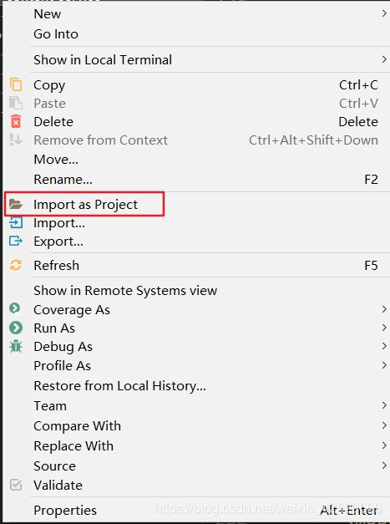Click the blue Import arrow icon
Viewport: 390px width, 524px height.
coord(16,222)
